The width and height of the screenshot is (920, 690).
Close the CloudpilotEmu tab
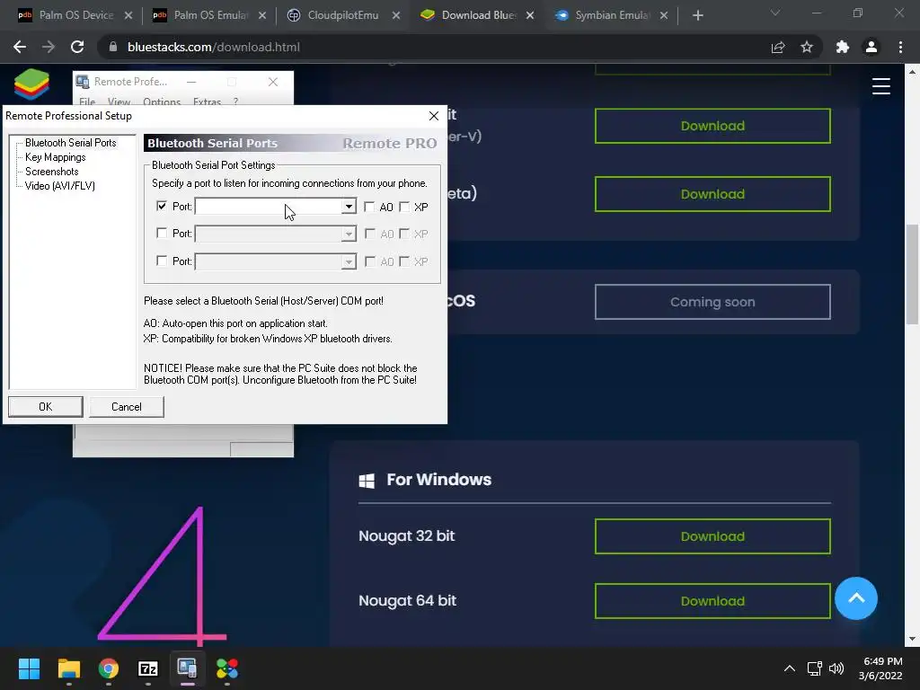point(396,15)
